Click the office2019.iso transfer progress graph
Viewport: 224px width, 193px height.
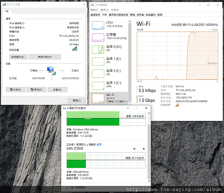click(x=106, y=160)
